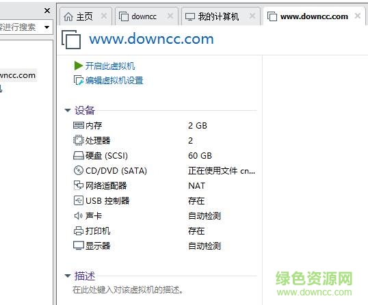Click the hard disk (SCSI) icon
368x305 pixels.
79,155
